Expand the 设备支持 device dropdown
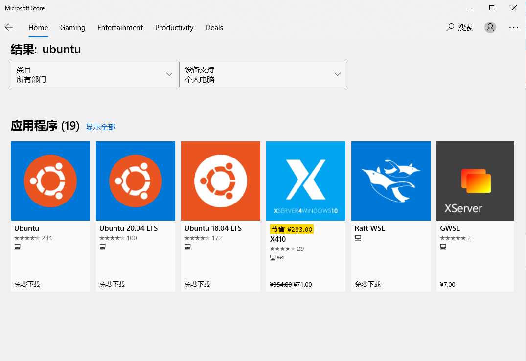Screen dimensions: 526x361 (x=262, y=74)
